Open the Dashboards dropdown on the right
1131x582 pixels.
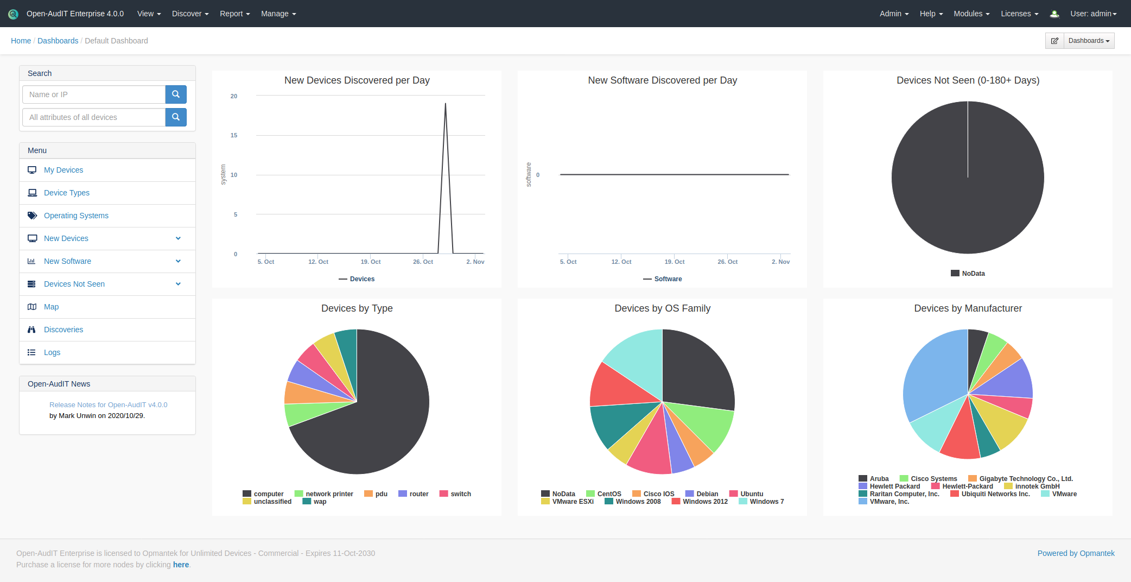(x=1088, y=40)
